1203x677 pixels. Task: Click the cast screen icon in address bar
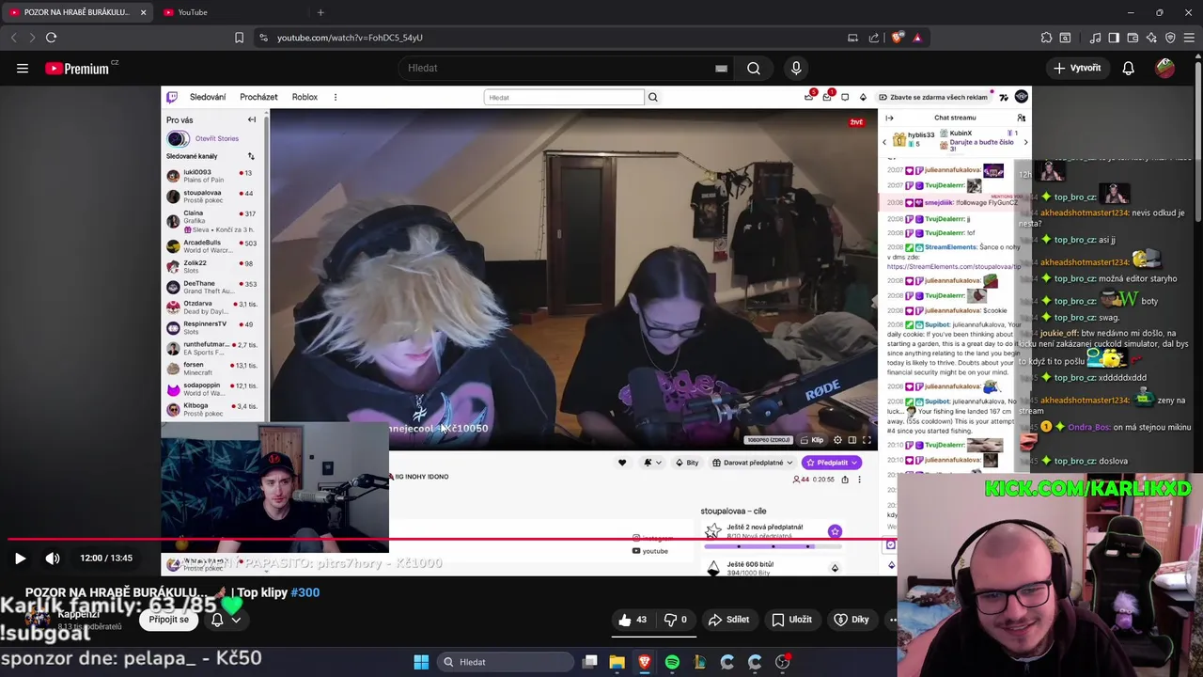(852, 38)
